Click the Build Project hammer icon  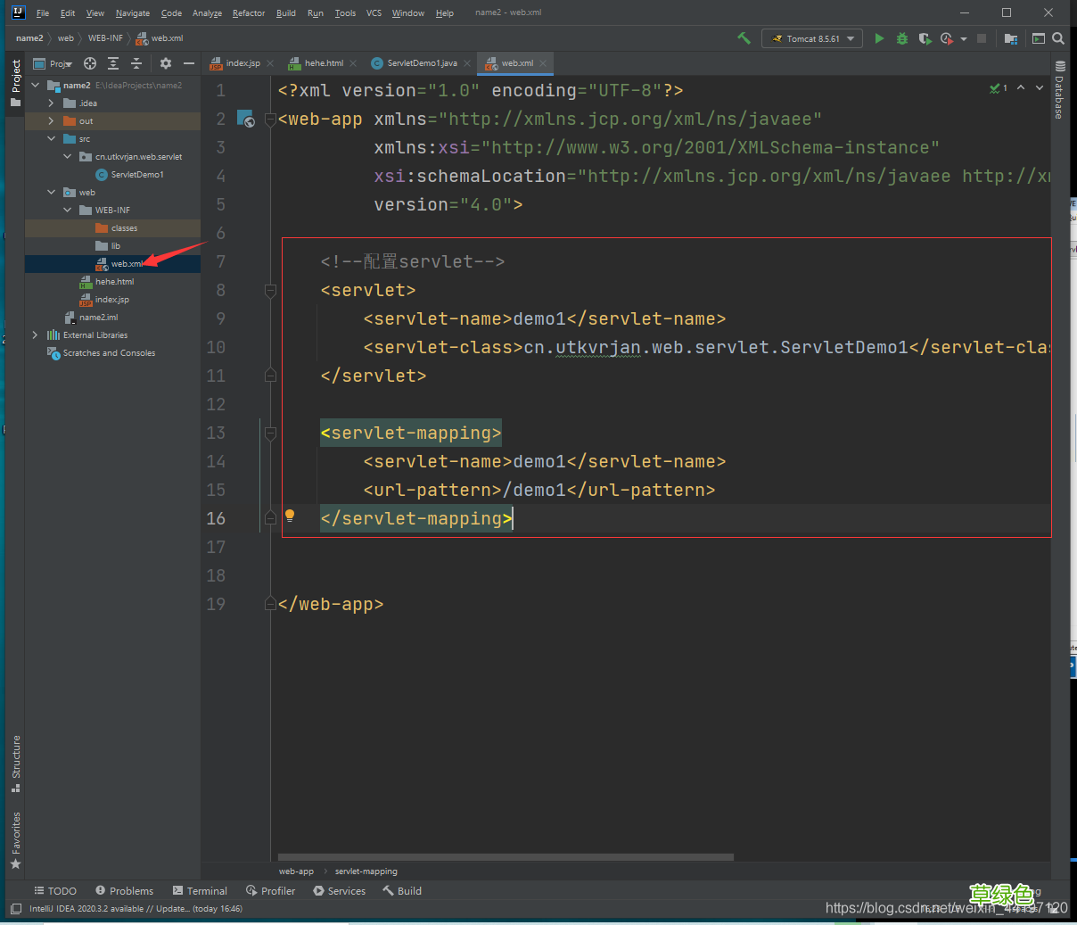pyautogui.click(x=744, y=38)
